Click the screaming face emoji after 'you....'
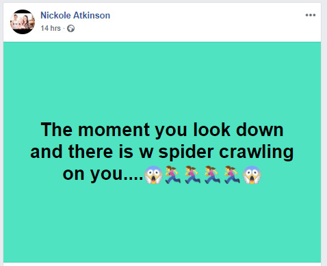This screenshot has width=327, height=266. click(x=153, y=174)
